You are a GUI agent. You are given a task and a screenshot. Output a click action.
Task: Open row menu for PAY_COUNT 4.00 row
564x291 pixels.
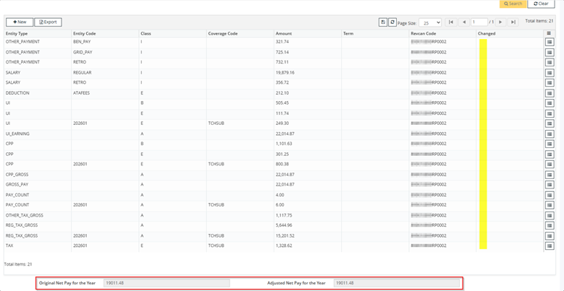point(550,196)
